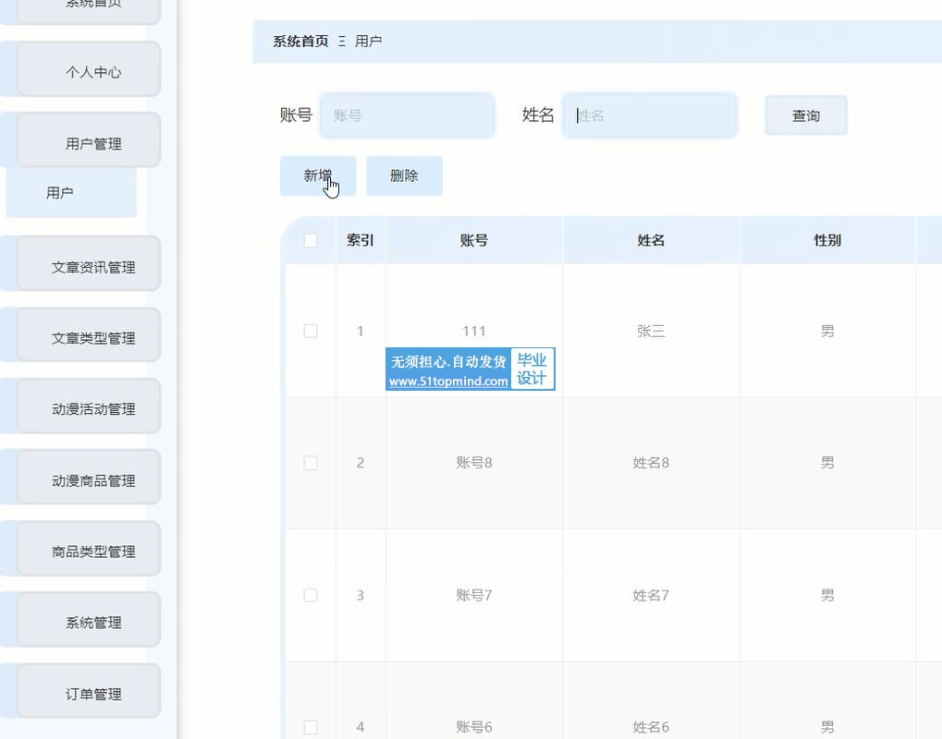Open 个人中心 in the sidebar
Screen dimensions: 942x739
[89, 69]
